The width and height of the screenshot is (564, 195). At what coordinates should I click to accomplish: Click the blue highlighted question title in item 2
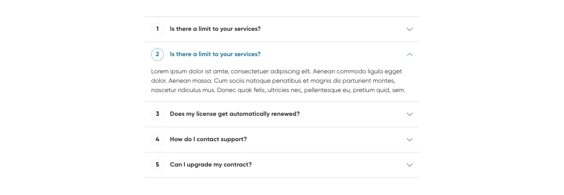[215, 55]
